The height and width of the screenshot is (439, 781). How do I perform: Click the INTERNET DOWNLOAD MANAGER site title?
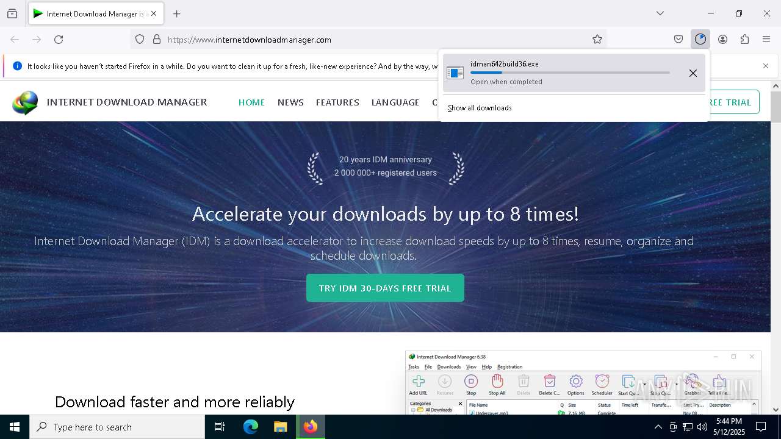pos(127,102)
